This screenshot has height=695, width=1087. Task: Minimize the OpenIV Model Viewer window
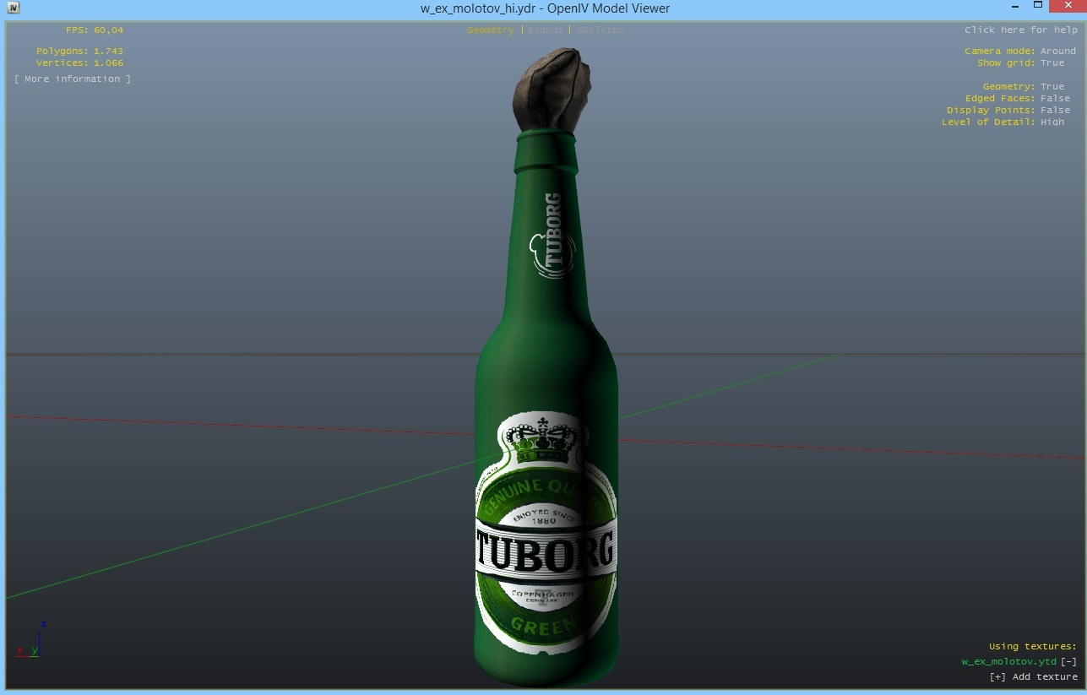coord(1016,7)
